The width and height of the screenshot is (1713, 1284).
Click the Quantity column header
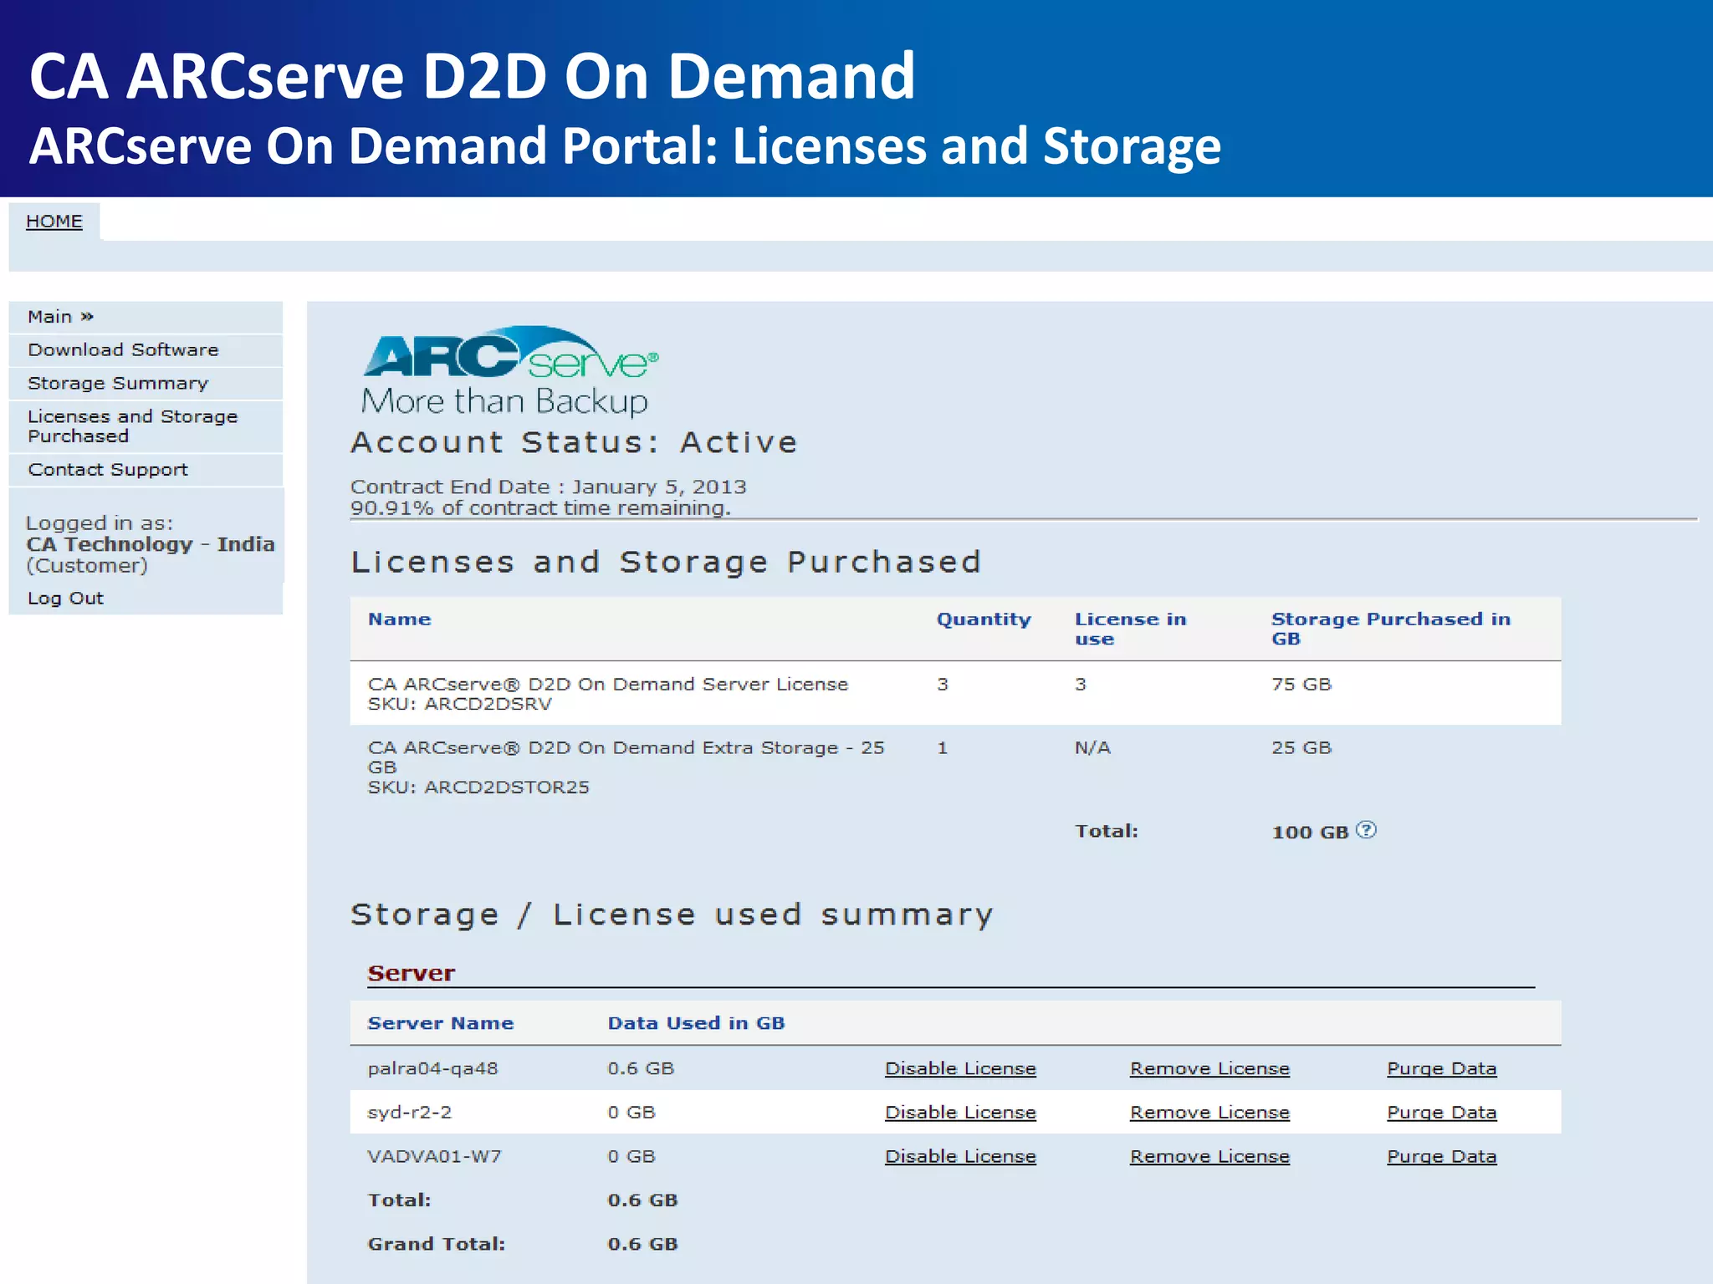pyautogui.click(x=984, y=619)
